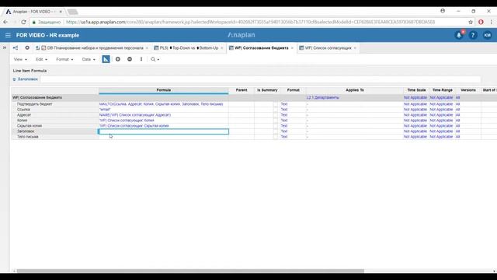Image resolution: width=497 pixels, height=280 pixels.
Task: Click the L2.1 Департаменты applies-to link
Action: (323, 98)
